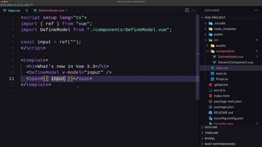Click the Vue icon on the DefineModel.vue tab

35,10
